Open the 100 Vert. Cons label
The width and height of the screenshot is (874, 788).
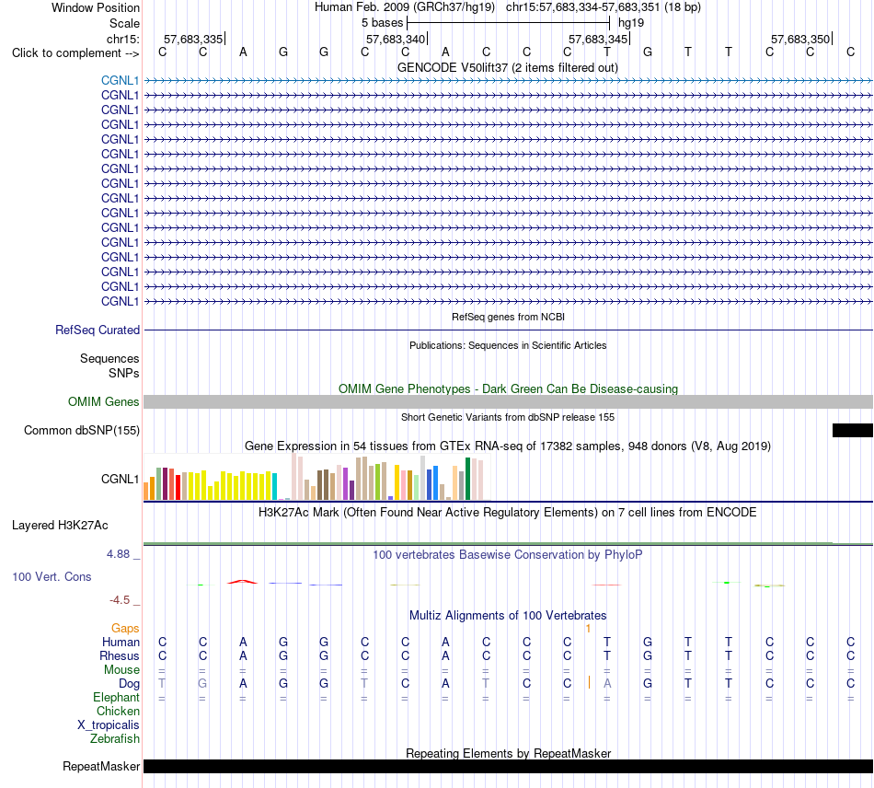(x=52, y=576)
